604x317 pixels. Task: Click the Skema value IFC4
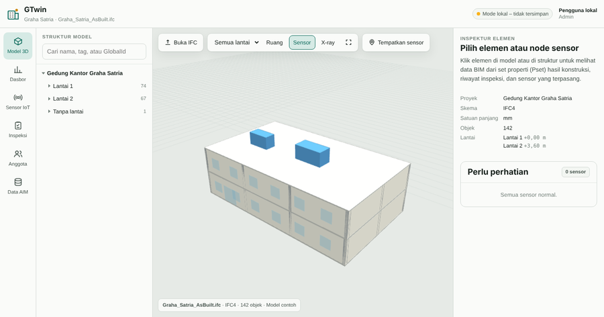(x=509, y=108)
